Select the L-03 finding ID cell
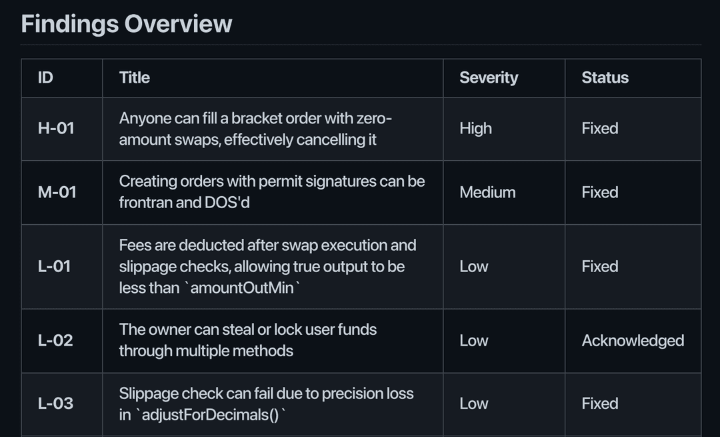 (55, 404)
